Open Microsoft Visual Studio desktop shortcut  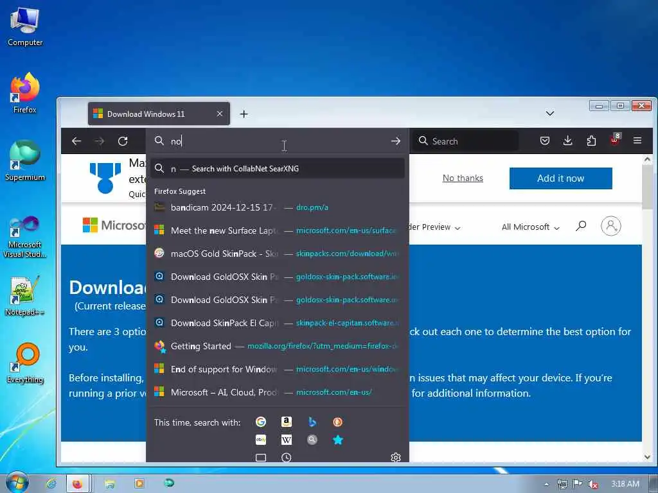(25, 237)
